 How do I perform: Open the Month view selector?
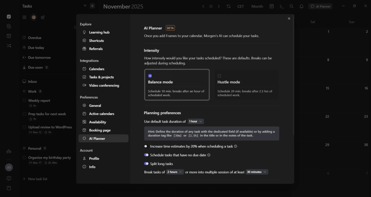[257, 6]
